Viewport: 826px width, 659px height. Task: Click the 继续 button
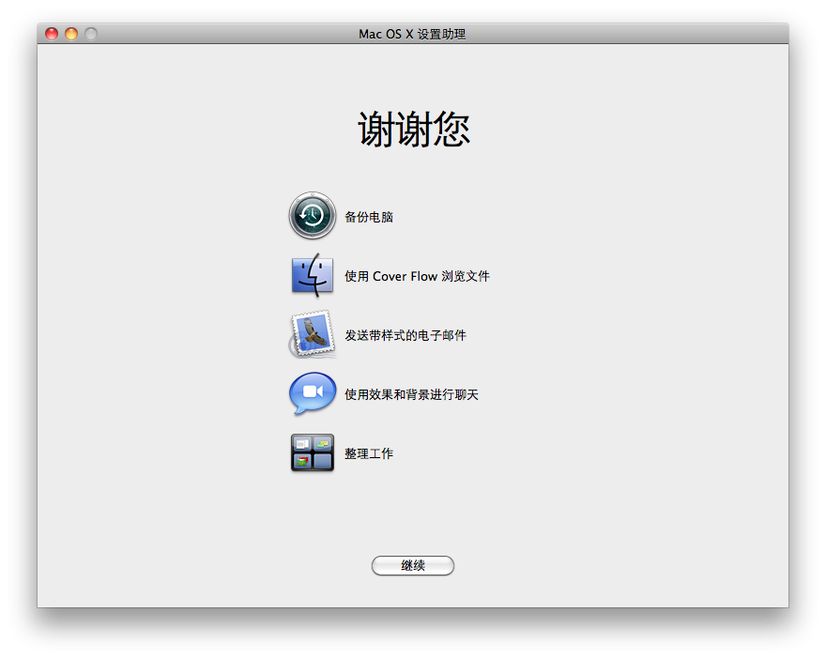pyautogui.click(x=413, y=566)
